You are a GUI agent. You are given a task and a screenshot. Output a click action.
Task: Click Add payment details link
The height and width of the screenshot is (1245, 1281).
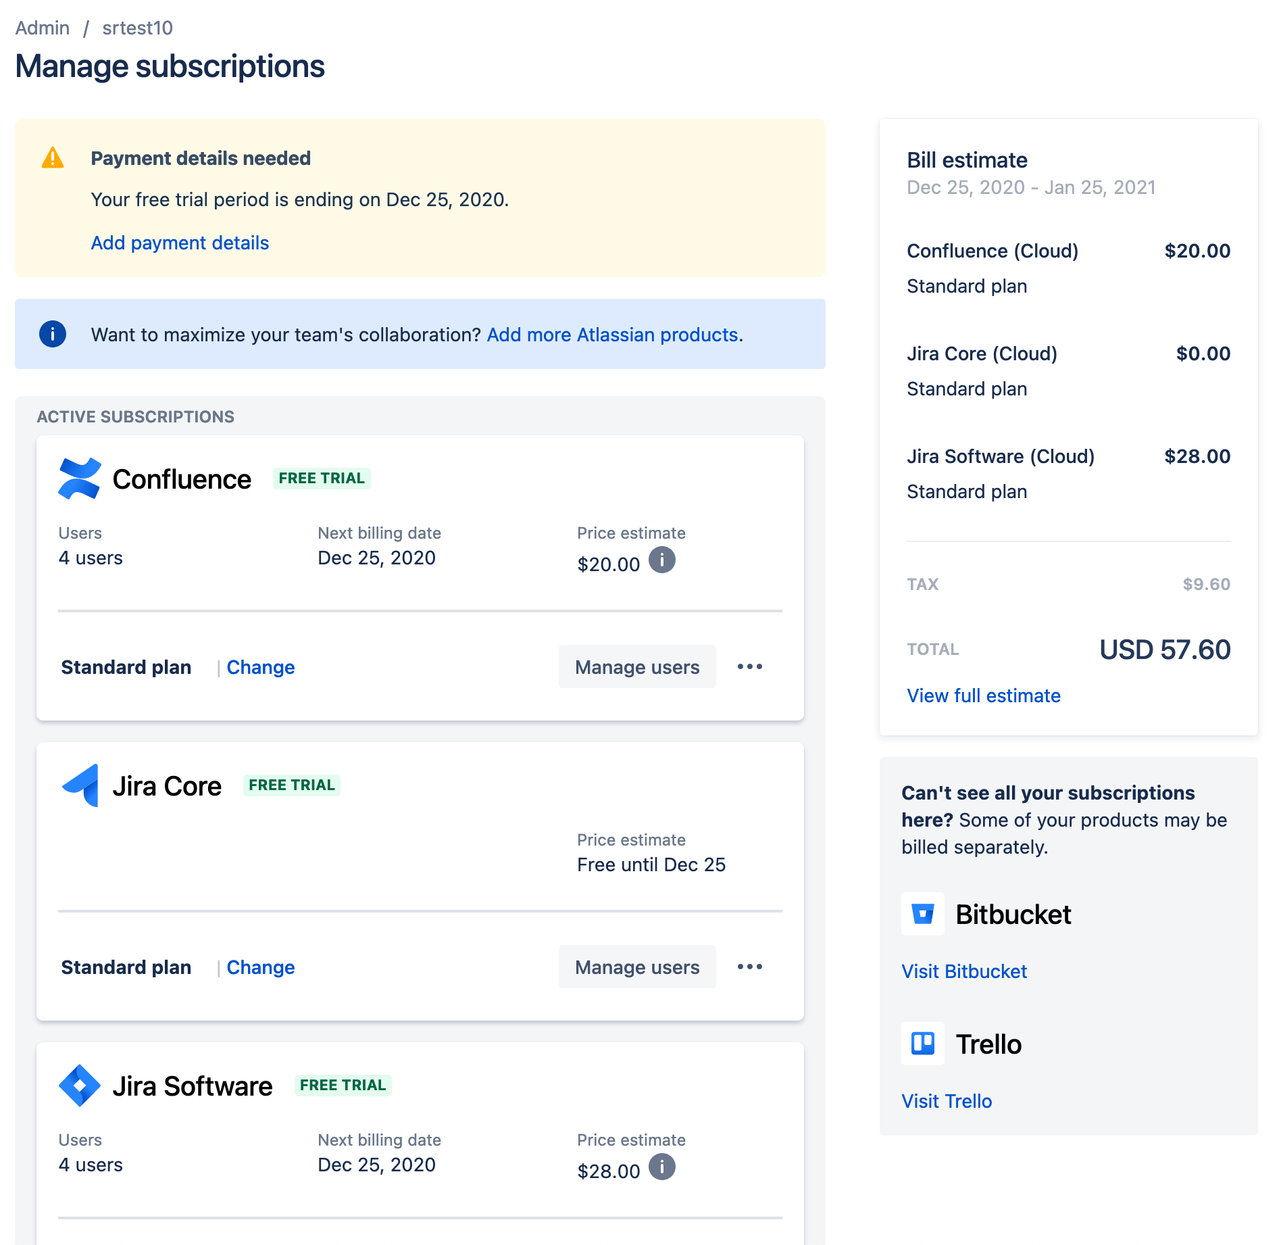(x=180, y=243)
